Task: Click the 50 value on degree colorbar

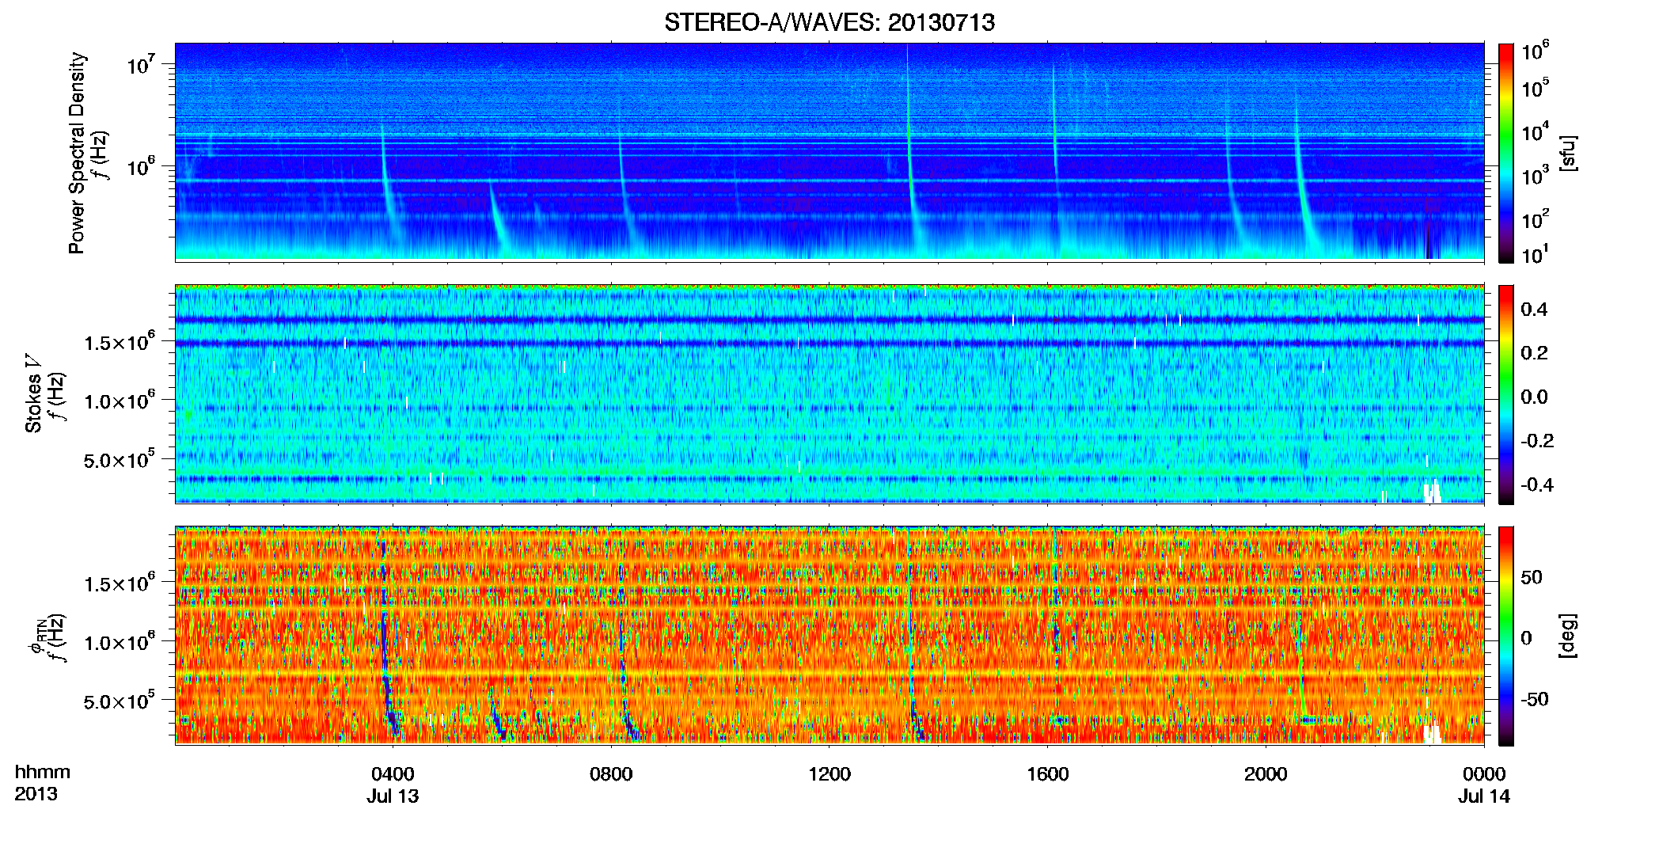Action: tap(1532, 577)
